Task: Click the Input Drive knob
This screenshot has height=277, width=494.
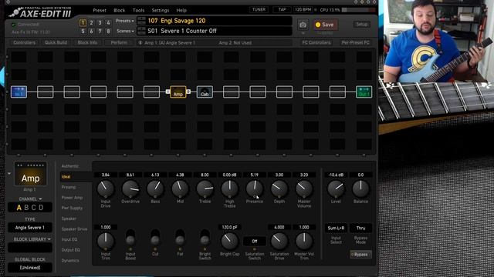Action: pos(106,189)
